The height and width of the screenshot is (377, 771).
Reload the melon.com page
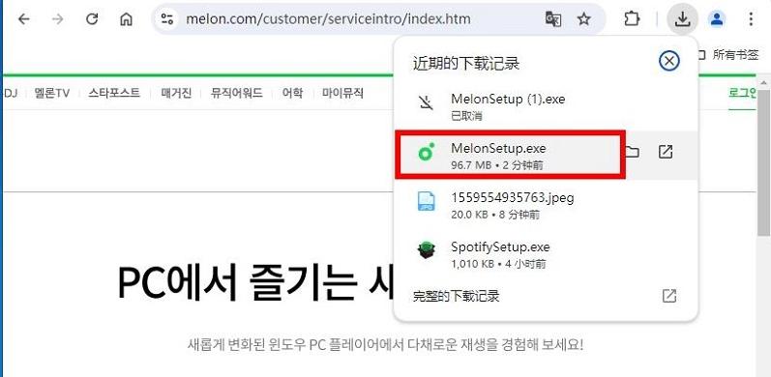tap(92, 19)
